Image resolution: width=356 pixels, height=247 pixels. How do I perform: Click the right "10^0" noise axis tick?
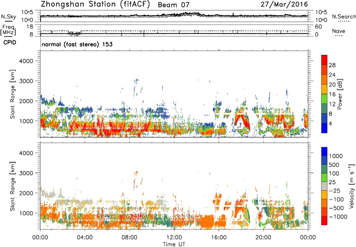[x=321, y=20]
